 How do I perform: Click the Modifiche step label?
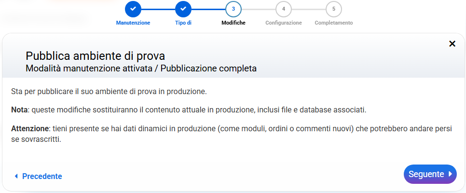233,23
